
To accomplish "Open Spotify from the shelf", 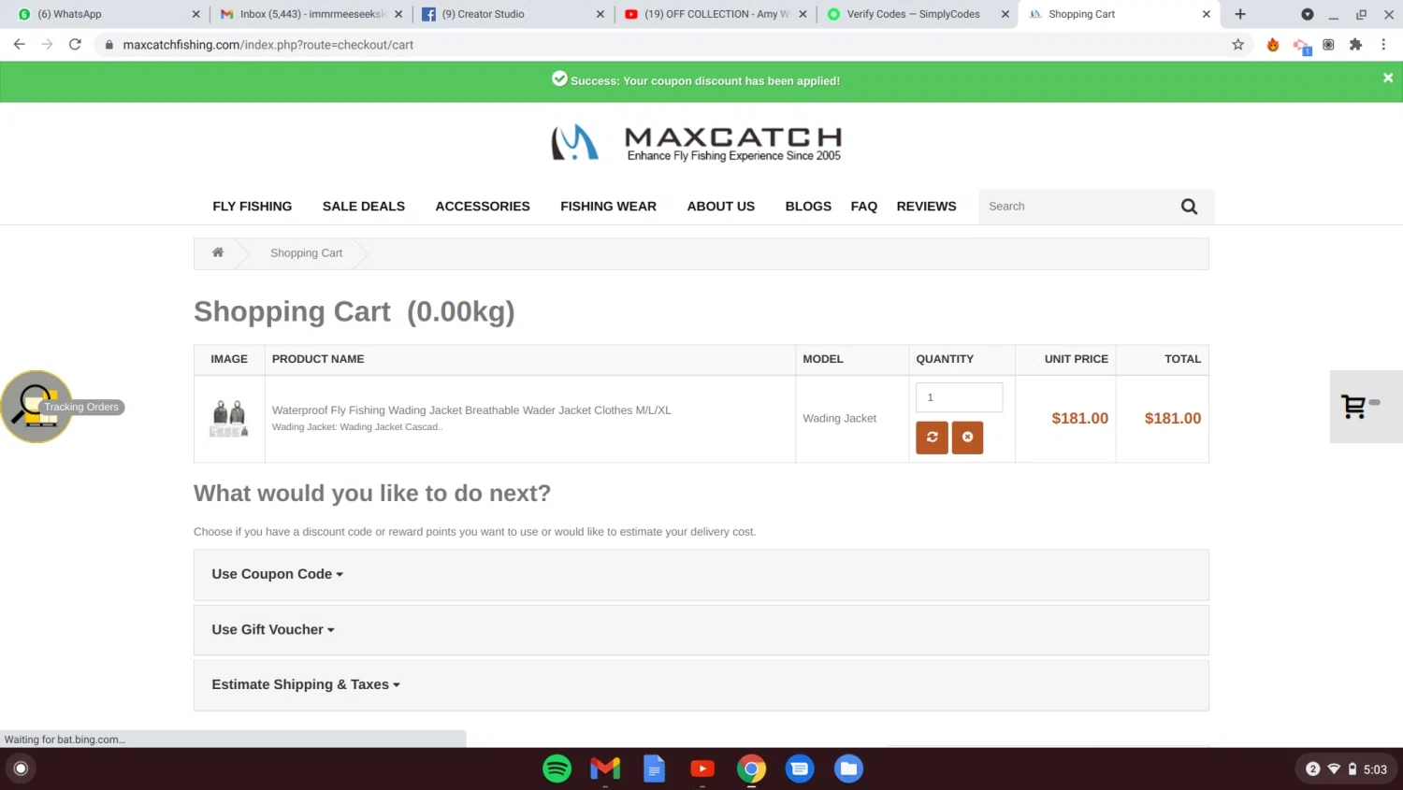I will coord(557,768).
